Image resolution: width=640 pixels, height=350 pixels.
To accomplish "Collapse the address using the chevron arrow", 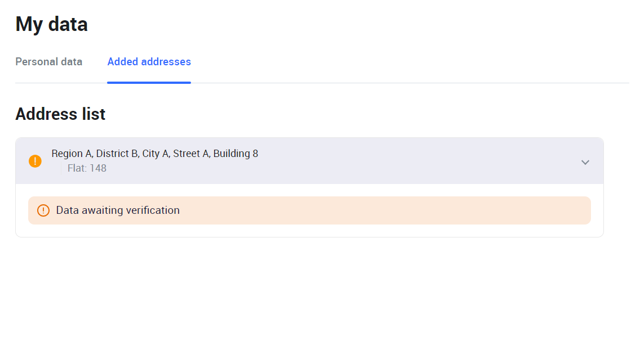I will pyautogui.click(x=585, y=162).
